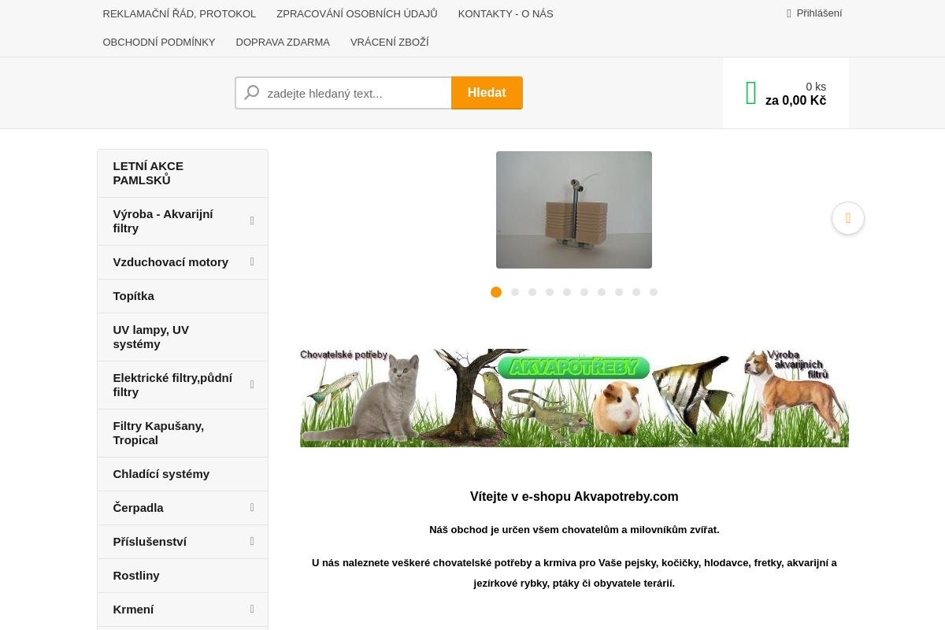Screen dimensions: 945x630
Task: Expand Čerpadla category arrow
Action: pos(252,507)
